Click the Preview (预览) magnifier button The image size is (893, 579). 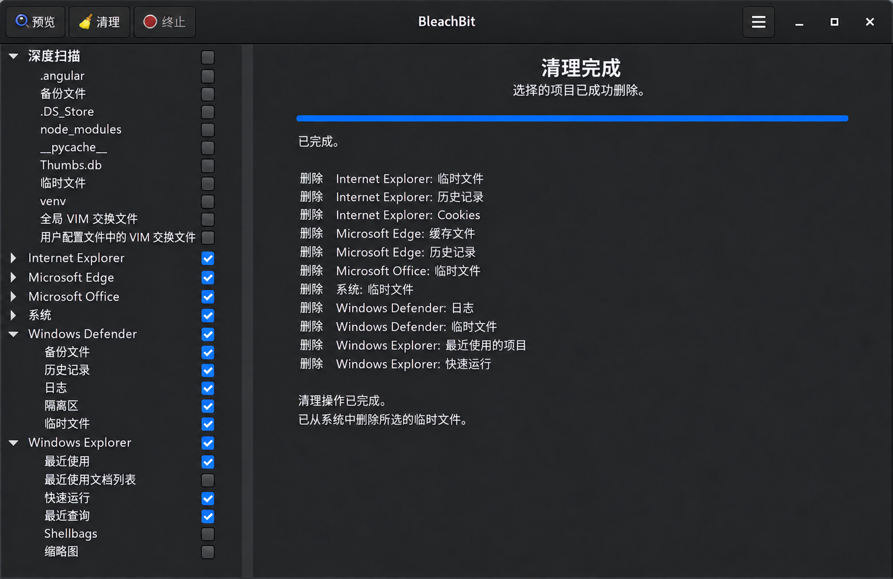coord(36,22)
